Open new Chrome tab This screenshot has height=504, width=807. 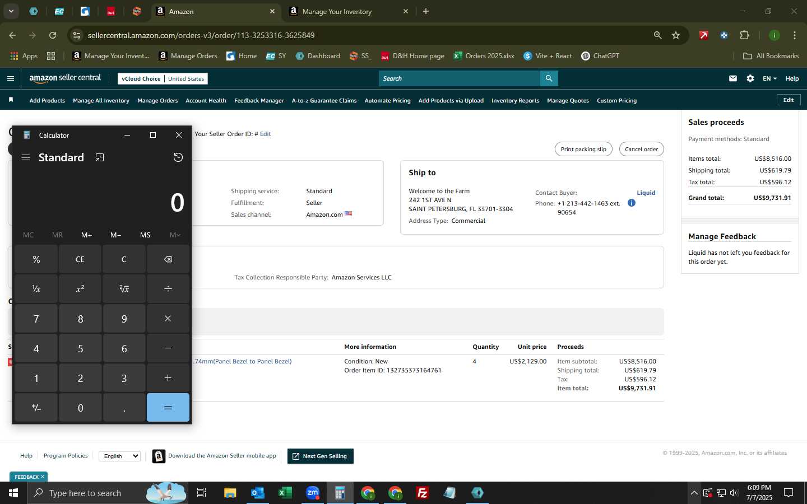click(x=426, y=11)
